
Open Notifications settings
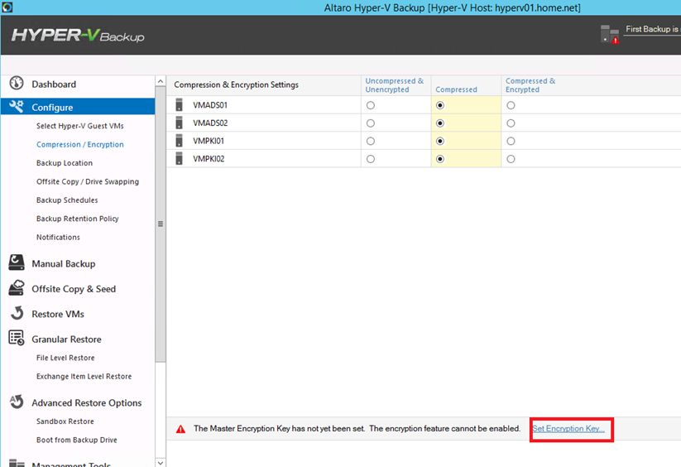(58, 237)
